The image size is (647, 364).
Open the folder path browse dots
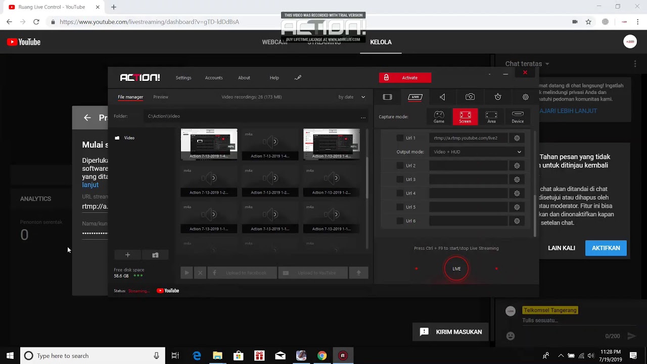point(363,117)
